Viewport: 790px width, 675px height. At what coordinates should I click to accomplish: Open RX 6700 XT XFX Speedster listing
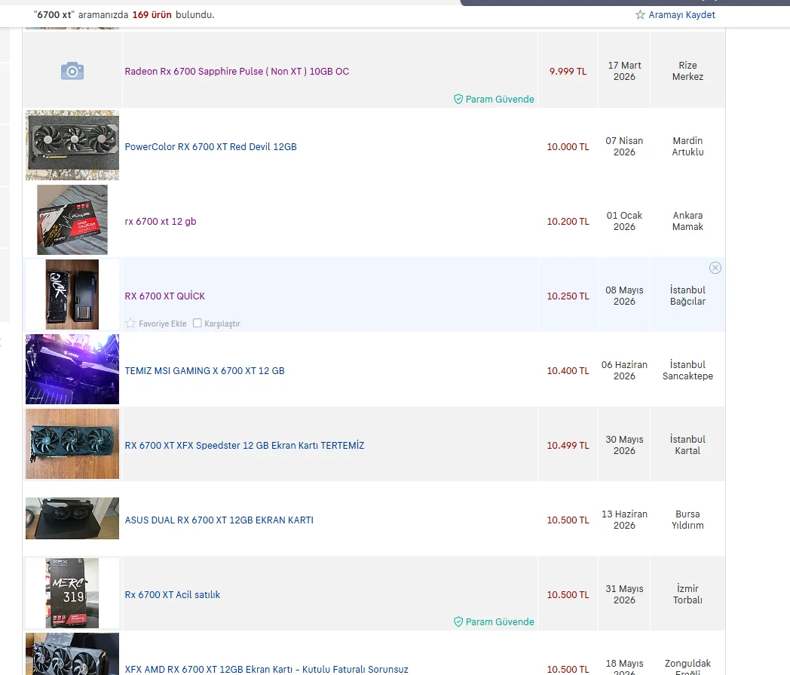pyautogui.click(x=244, y=445)
